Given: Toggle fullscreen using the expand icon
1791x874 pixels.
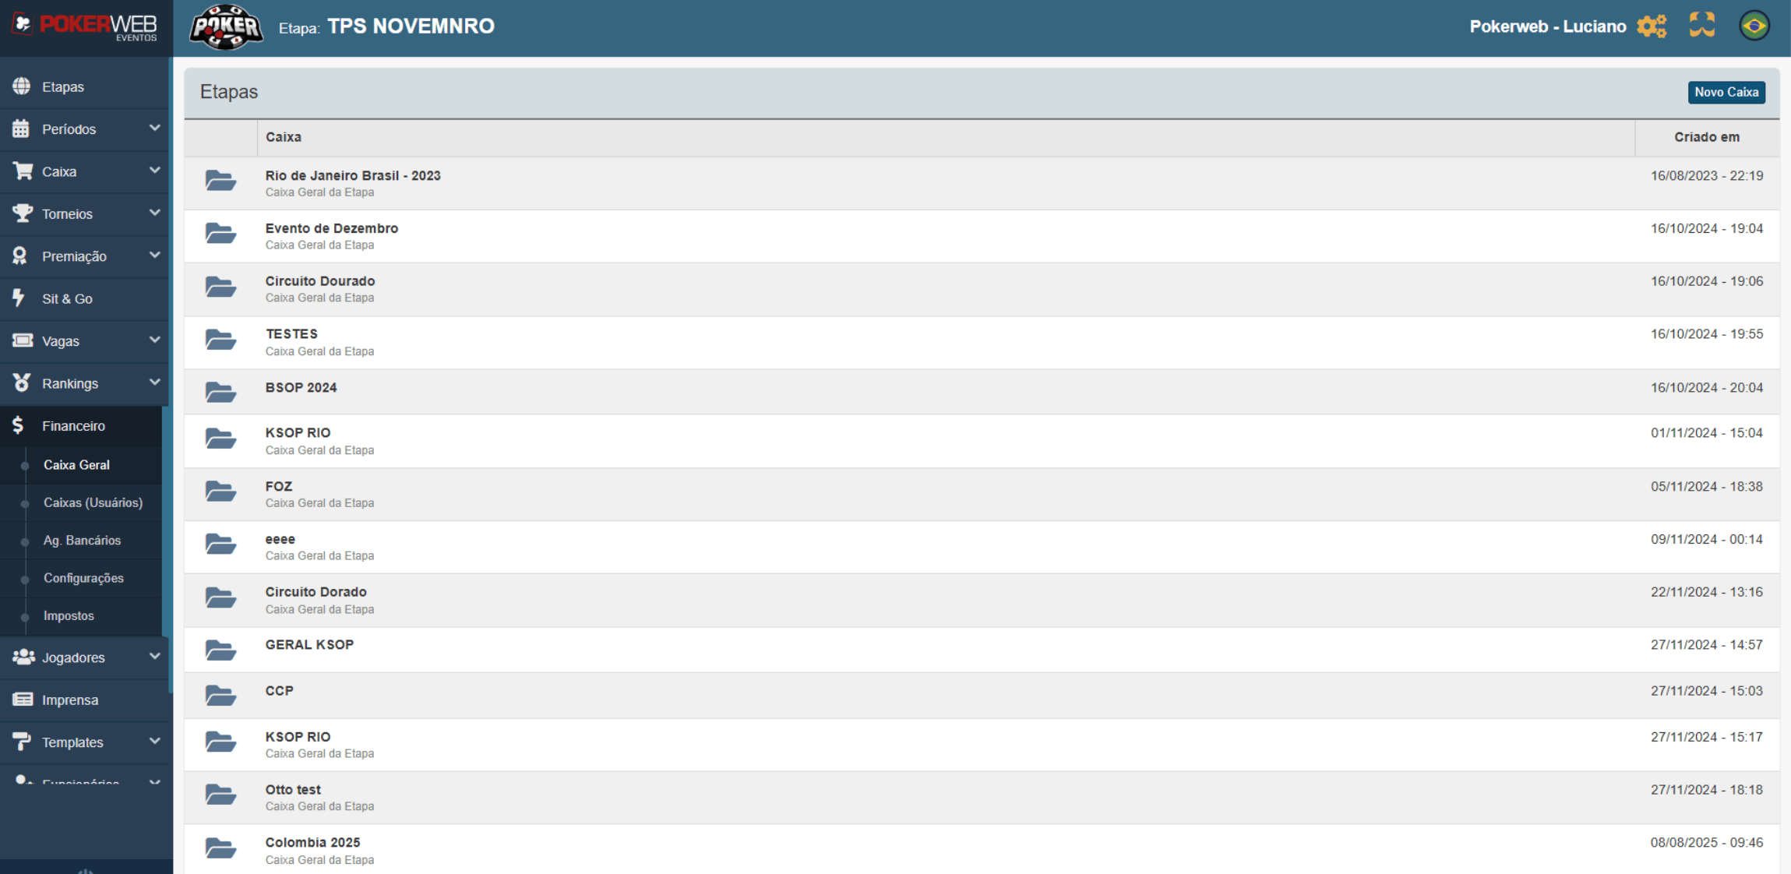Looking at the screenshot, I should point(1702,26).
